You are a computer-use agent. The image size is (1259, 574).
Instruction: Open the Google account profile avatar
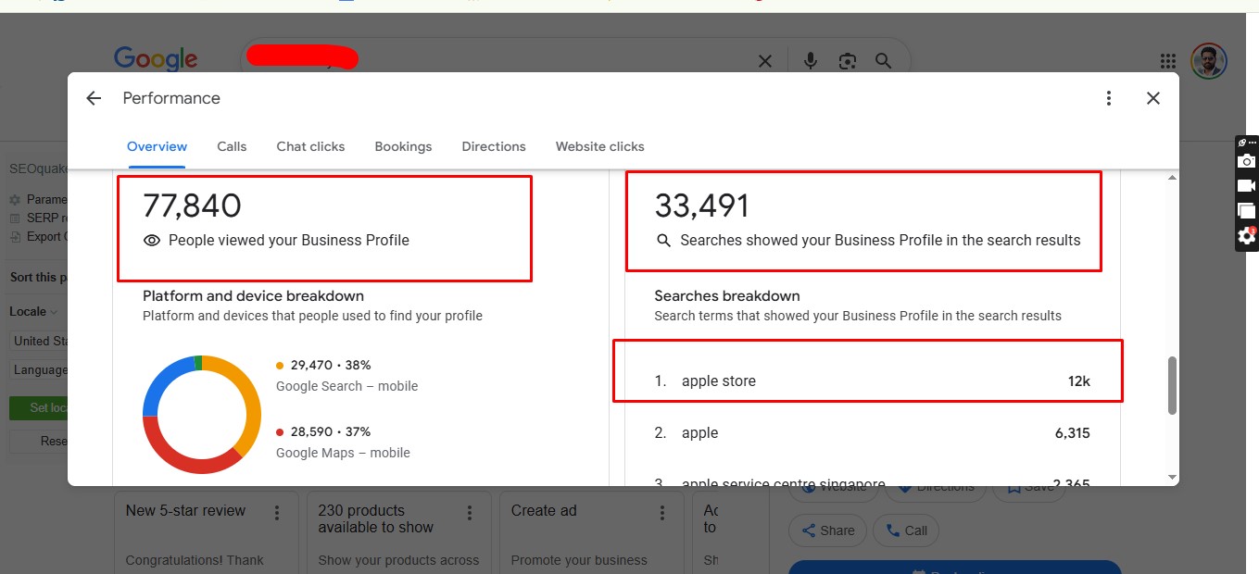click(1208, 61)
